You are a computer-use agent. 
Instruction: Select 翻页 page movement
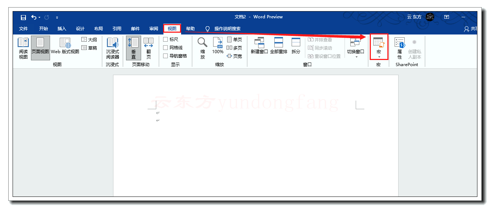[148, 48]
